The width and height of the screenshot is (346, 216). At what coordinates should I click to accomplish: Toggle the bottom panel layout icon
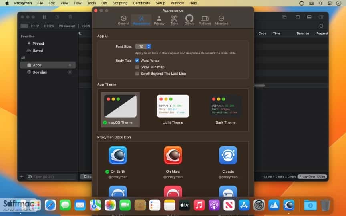(309, 17)
